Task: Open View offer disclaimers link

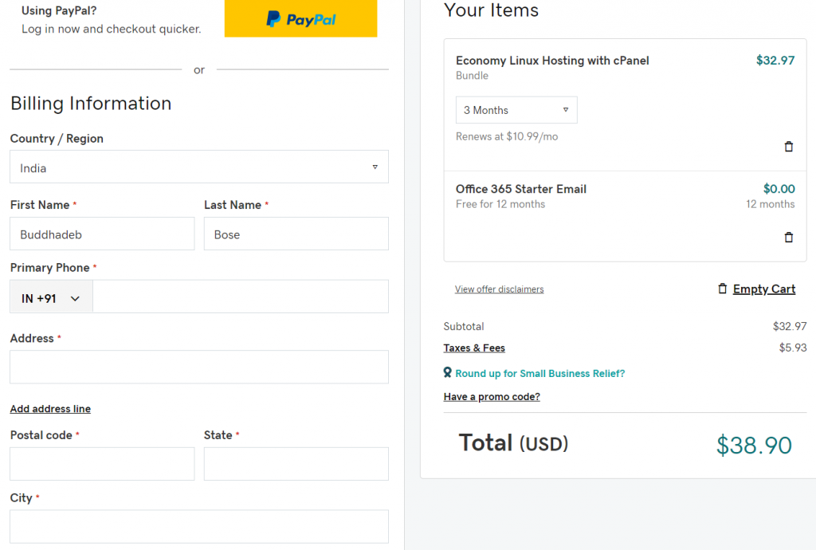Action: (499, 289)
